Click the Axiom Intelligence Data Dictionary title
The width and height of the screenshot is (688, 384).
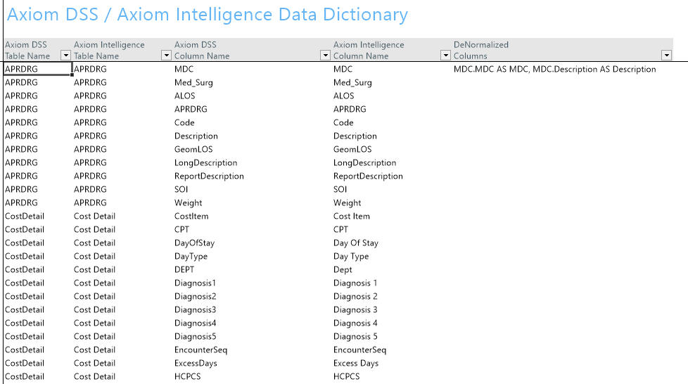coord(207,15)
